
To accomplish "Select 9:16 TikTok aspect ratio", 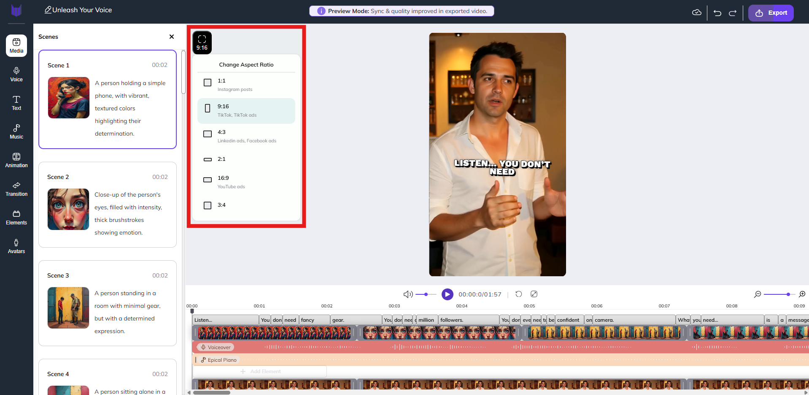I will click(x=246, y=111).
